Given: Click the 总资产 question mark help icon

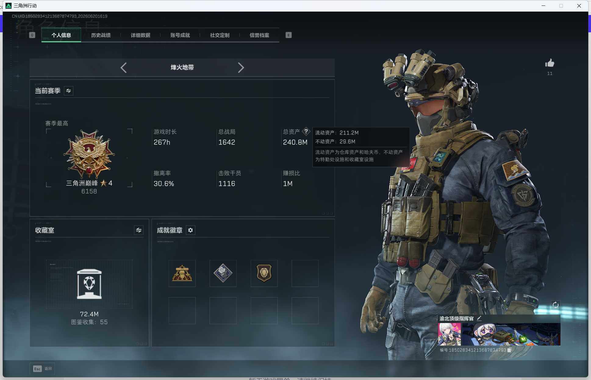Looking at the screenshot, I should 306,131.
